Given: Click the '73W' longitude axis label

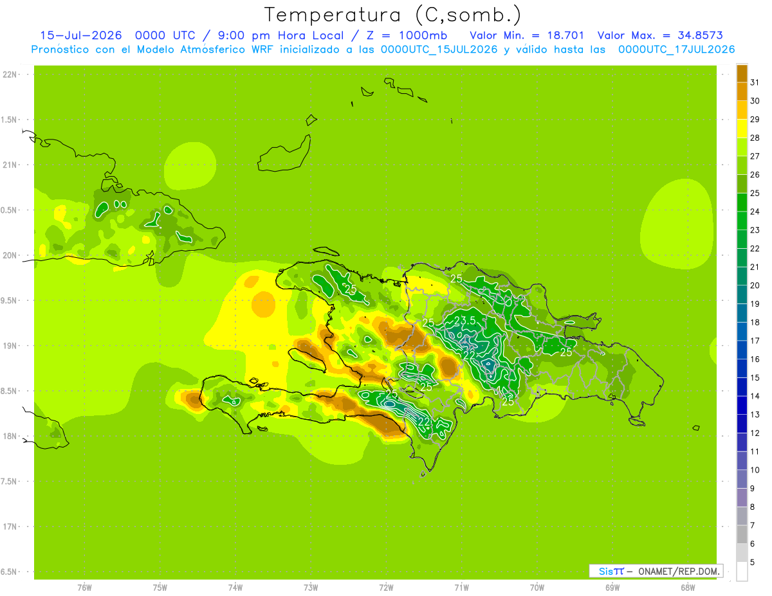Looking at the screenshot, I should pyautogui.click(x=311, y=588).
